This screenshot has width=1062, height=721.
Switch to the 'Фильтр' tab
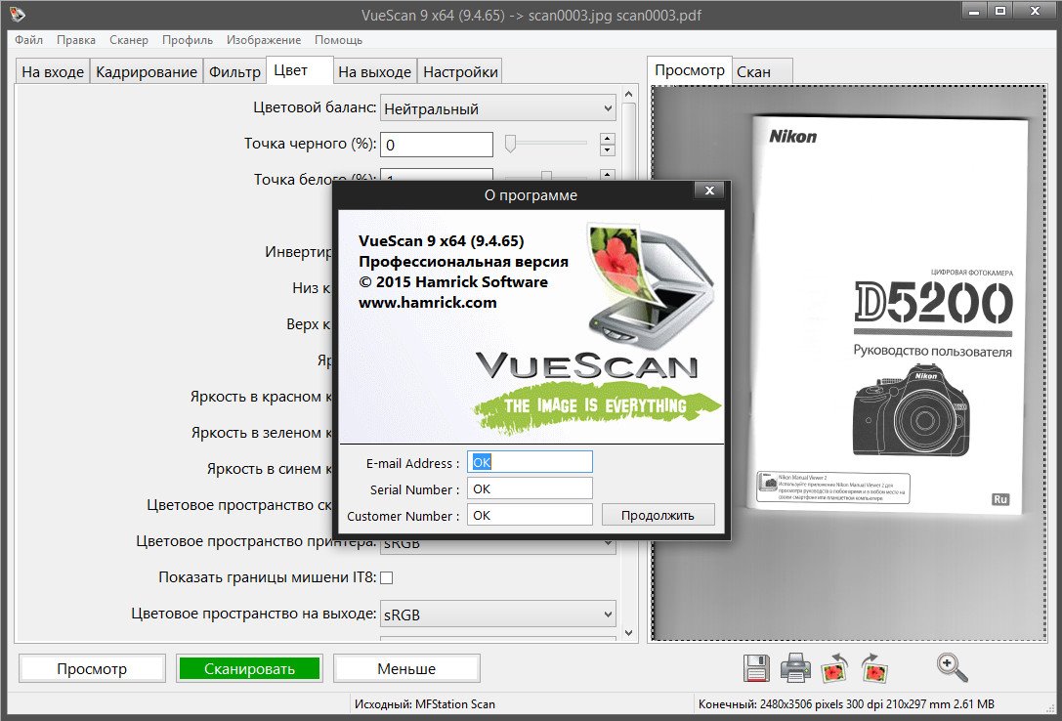tap(234, 71)
